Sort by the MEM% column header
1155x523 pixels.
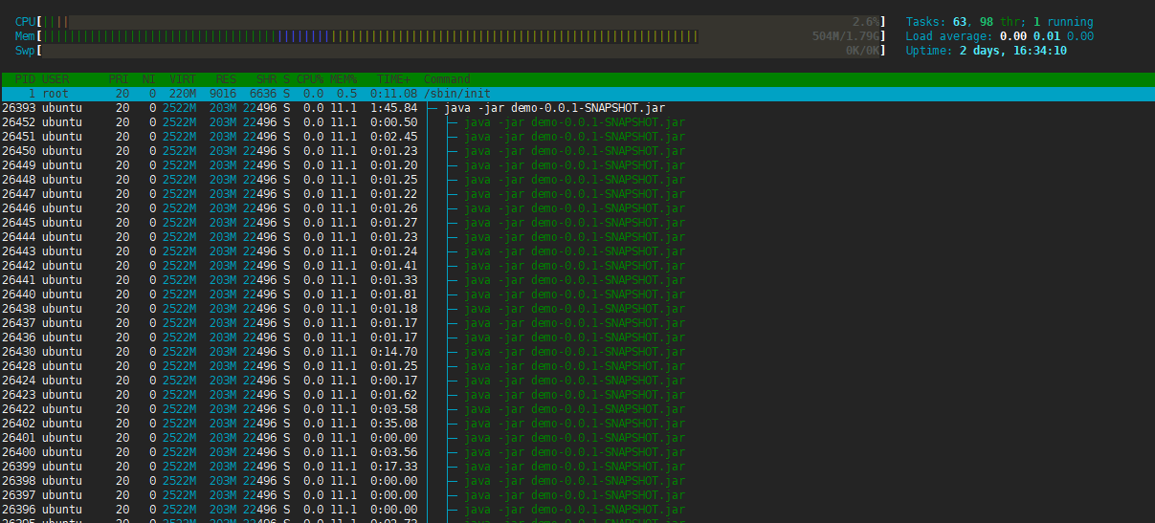click(344, 79)
